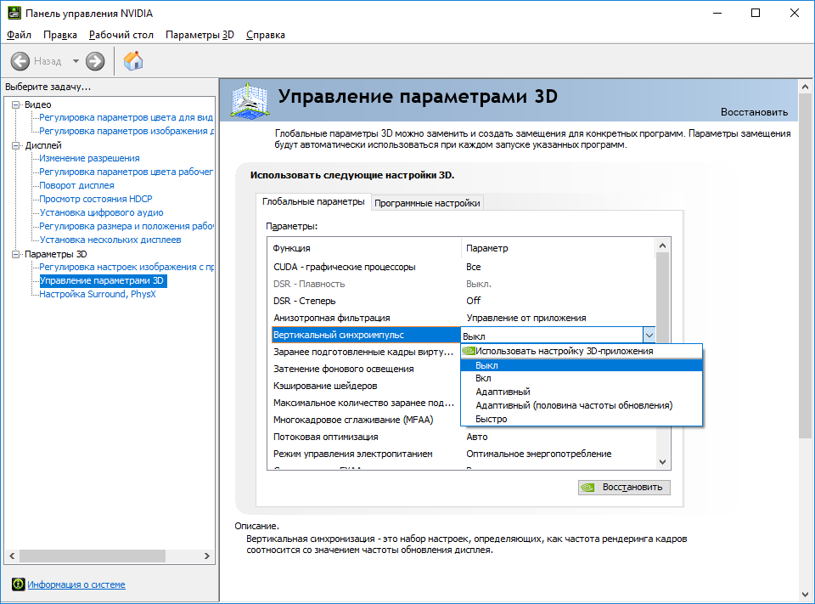Click main panel scrollbar up arrow
The width and height of the screenshot is (815, 604).
805,87
